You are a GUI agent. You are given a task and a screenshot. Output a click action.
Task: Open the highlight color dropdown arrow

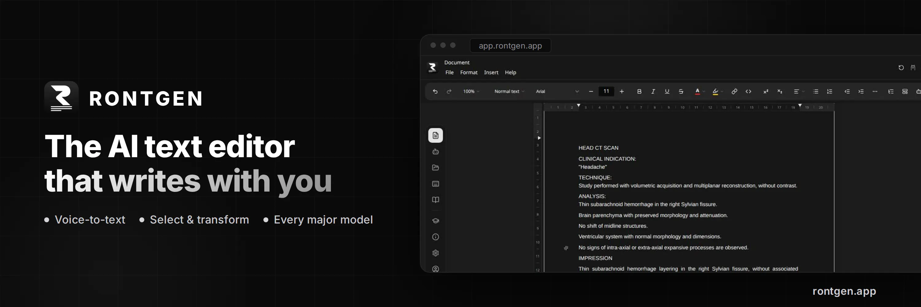click(722, 91)
